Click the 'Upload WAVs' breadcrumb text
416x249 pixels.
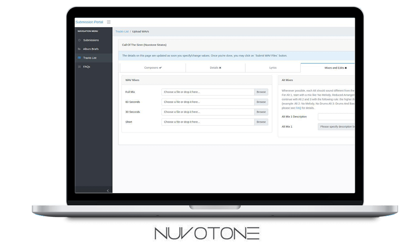[x=140, y=31]
